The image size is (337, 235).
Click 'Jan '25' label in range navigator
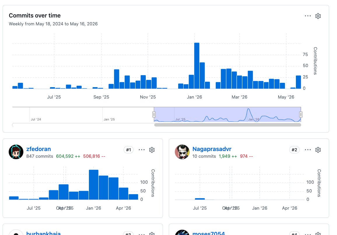pos(109,119)
